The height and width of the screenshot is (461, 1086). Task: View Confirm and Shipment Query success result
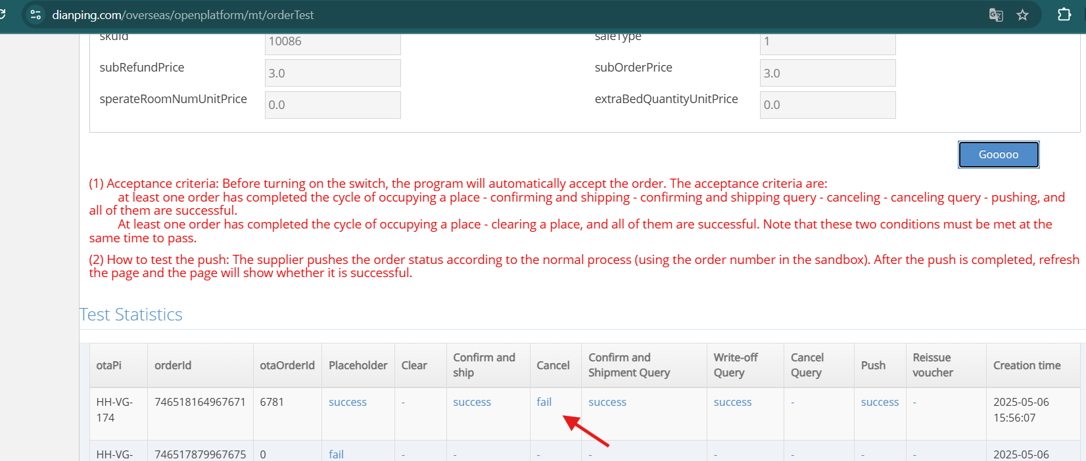click(x=607, y=402)
